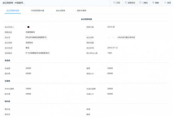The height and width of the screenshot is (117, 173).
Task: Click serial number DTL2018060200000015
Action: (x=36, y=38)
